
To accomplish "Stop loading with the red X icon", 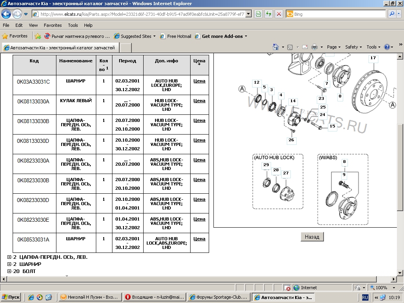I will point(279,14).
